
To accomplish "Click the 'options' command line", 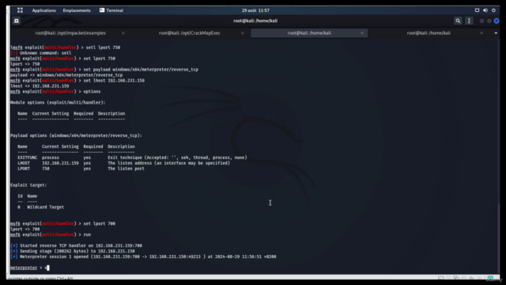I will pyautogui.click(x=55, y=92).
